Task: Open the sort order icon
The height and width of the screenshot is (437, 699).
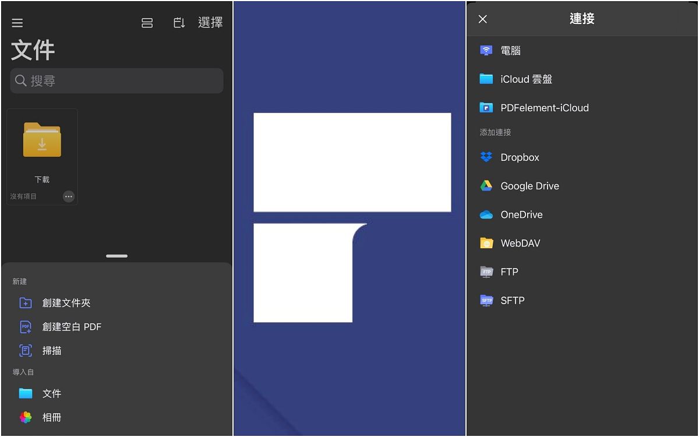Action: click(179, 23)
